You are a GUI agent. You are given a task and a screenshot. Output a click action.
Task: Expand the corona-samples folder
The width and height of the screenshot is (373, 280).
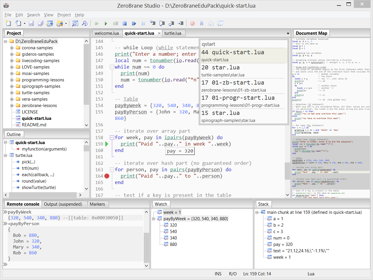[12, 48]
